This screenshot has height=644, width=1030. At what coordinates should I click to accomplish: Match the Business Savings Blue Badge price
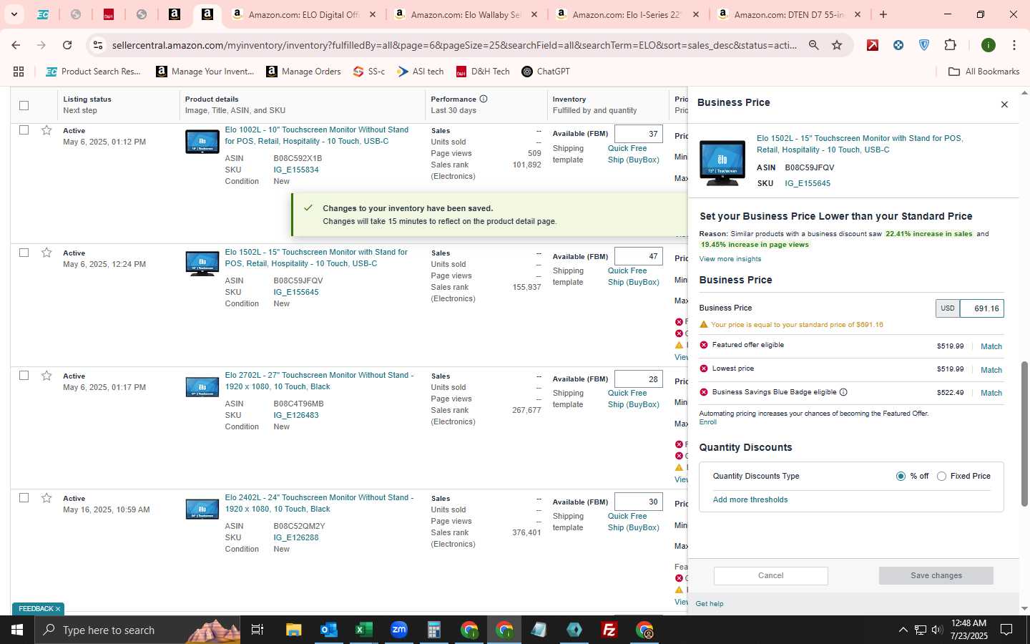tap(991, 393)
